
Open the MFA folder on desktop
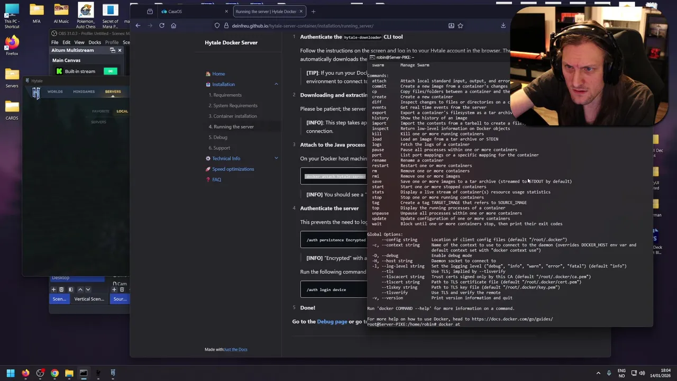point(36,14)
